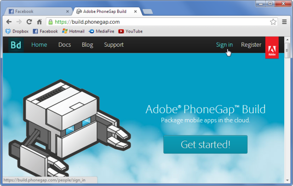
Task: Go to Home in the site navigation
Action: click(x=39, y=45)
